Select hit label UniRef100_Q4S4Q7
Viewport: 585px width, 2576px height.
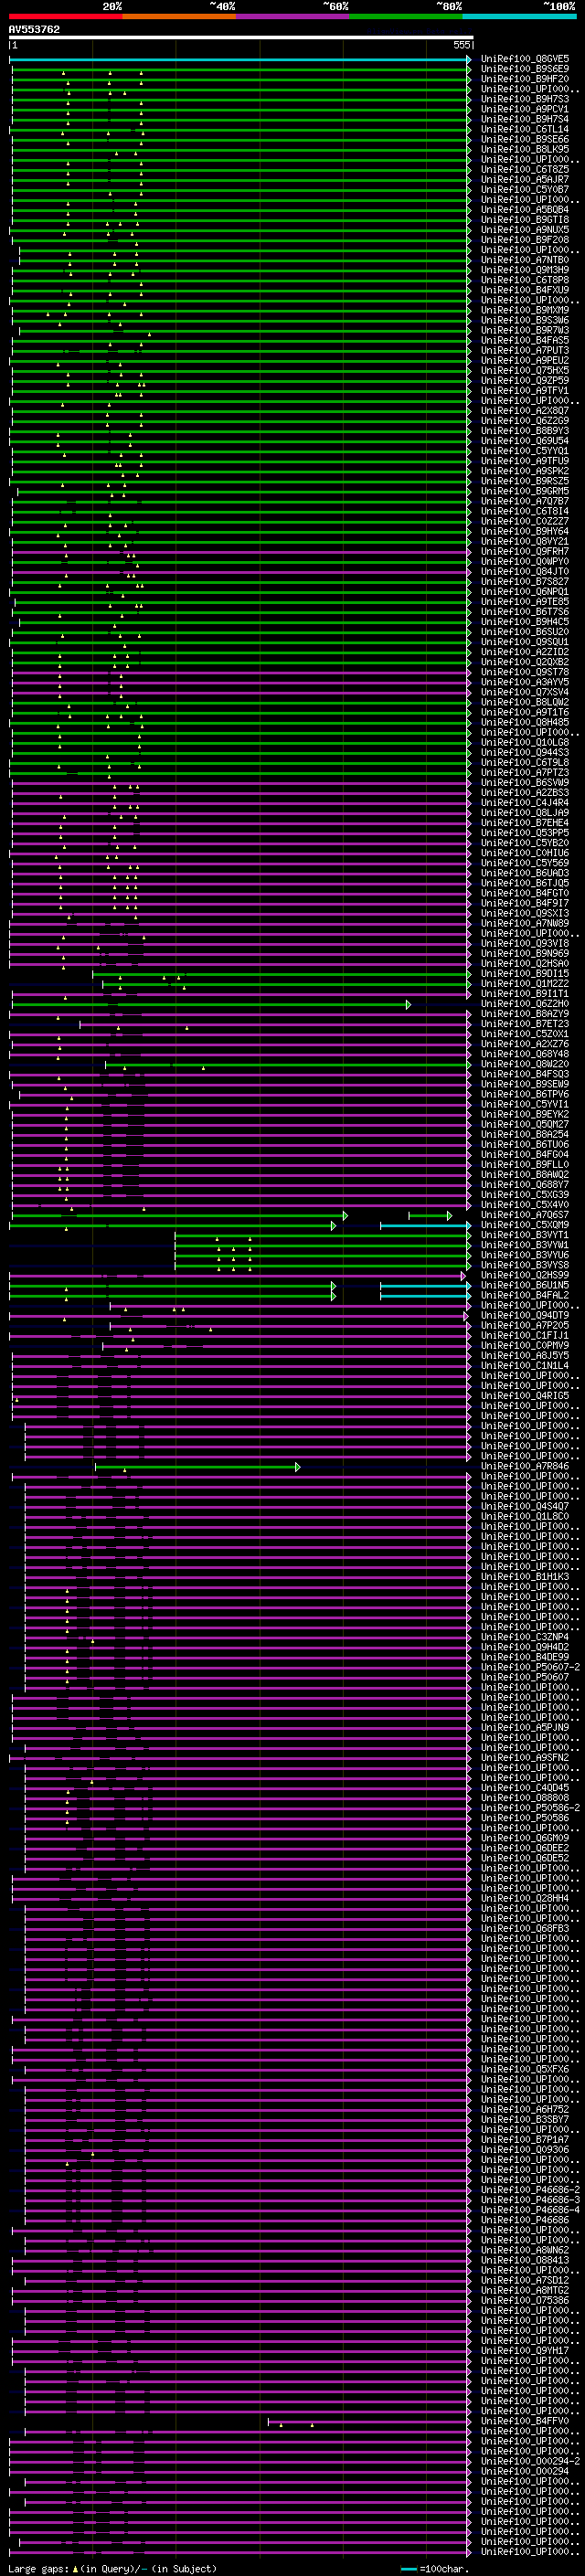click(525, 1506)
